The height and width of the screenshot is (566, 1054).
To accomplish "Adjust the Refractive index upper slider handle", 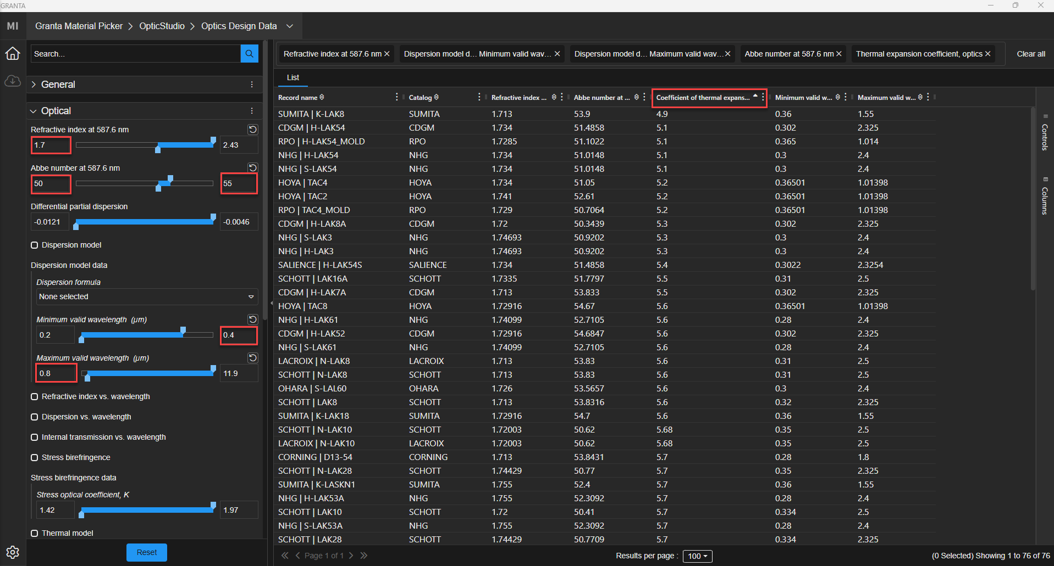I will click(x=213, y=142).
